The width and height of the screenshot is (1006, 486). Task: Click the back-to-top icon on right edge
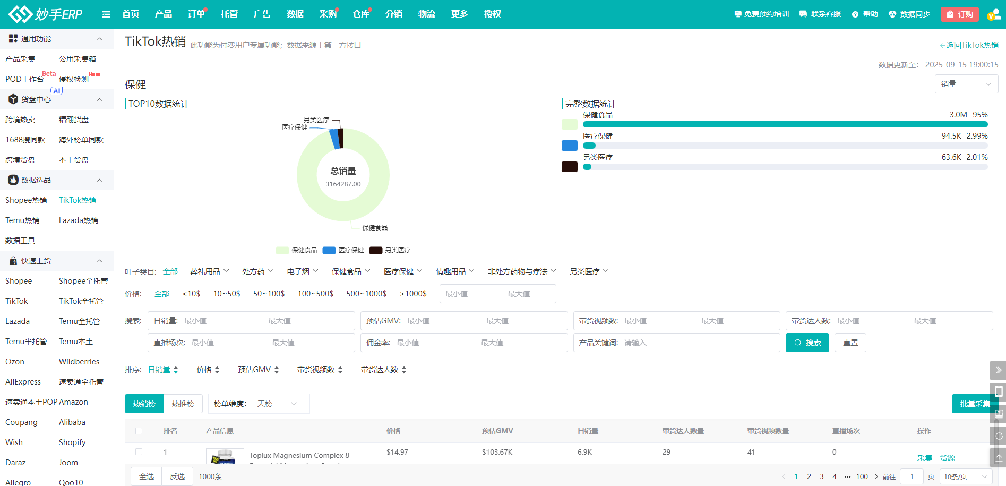[998, 457]
